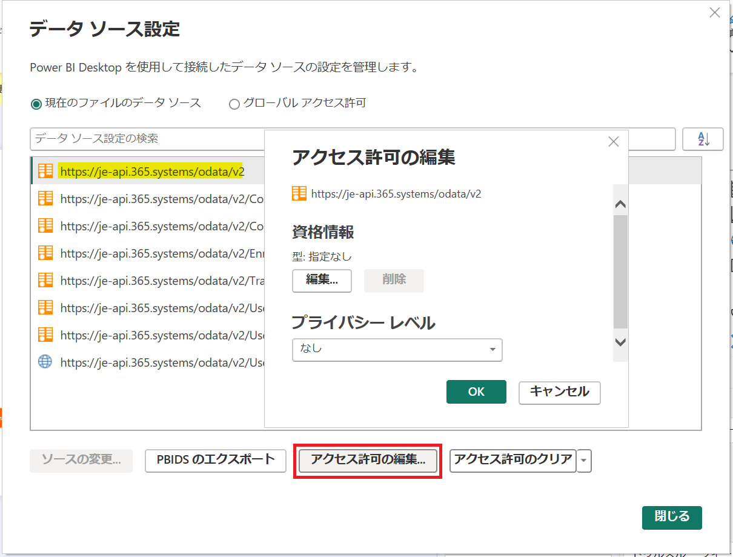Click the scrollbar up arrow in the permissions dialog
733x557 pixels.
click(x=620, y=205)
